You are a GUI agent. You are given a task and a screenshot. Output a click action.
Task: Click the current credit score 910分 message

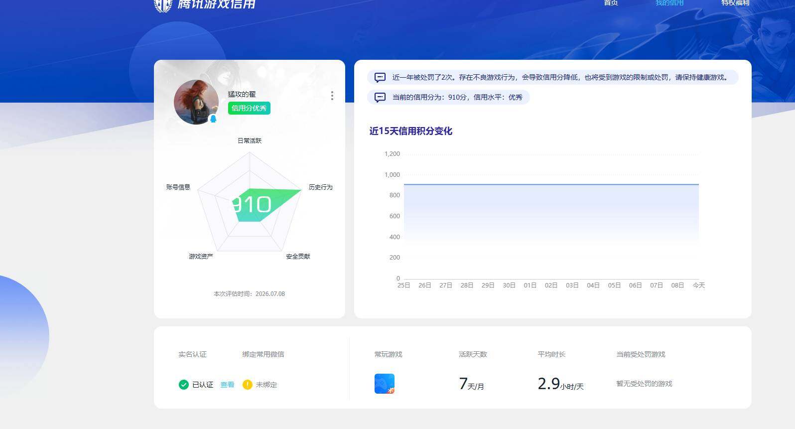point(457,97)
